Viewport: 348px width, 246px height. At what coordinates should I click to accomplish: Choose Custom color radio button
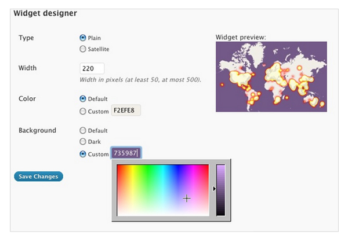coord(82,111)
